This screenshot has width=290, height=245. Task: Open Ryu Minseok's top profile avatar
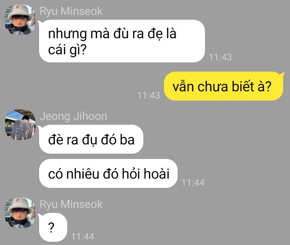pos(20,19)
